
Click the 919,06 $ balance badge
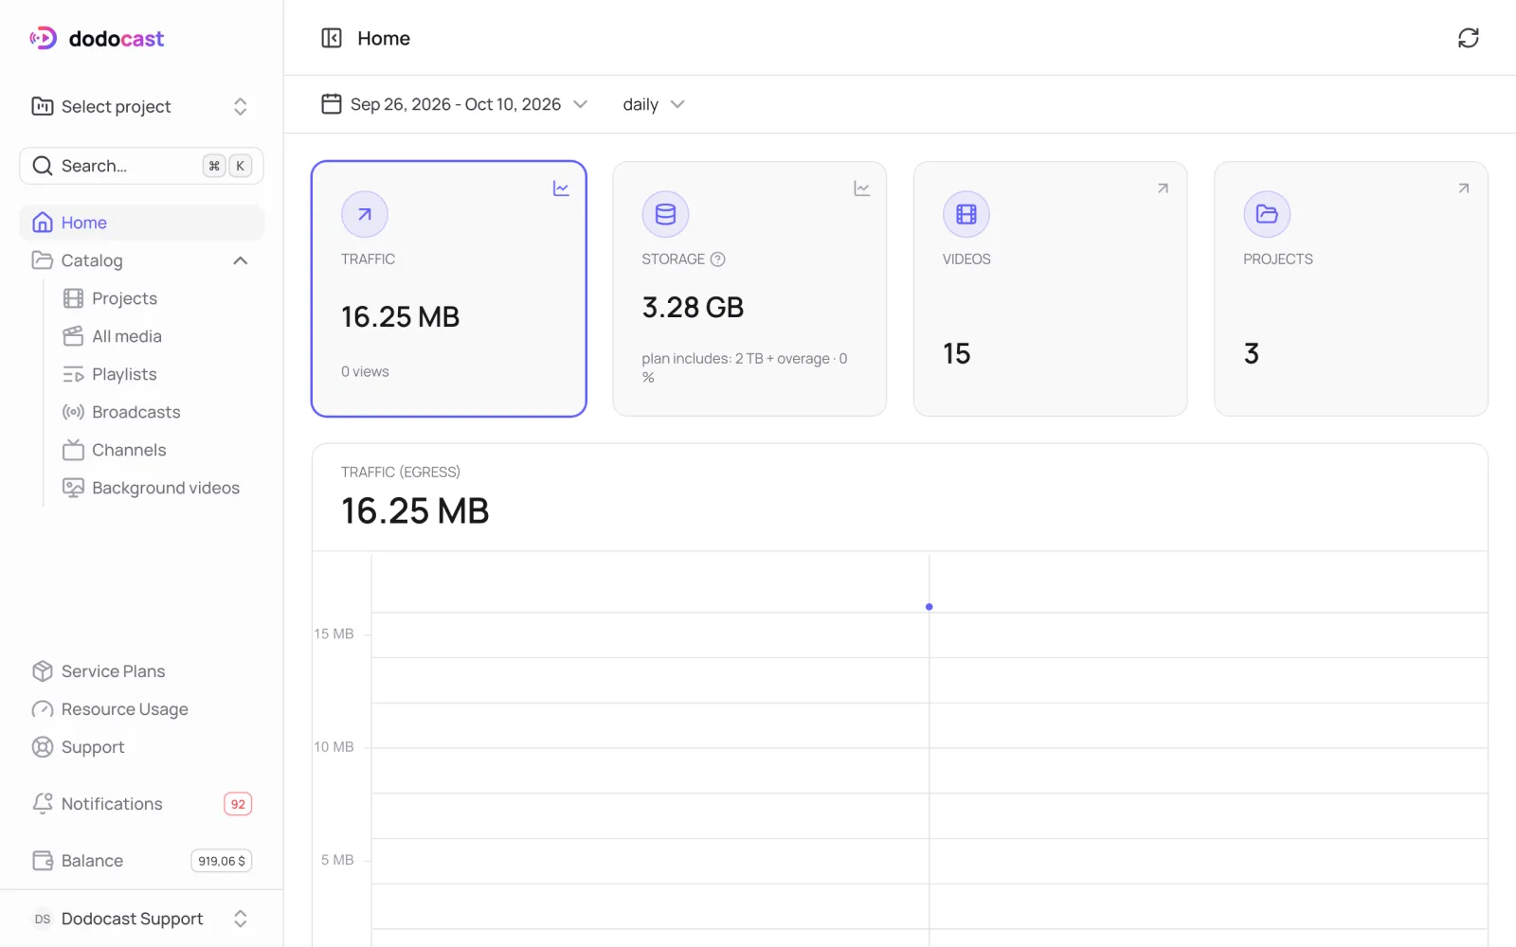click(x=222, y=861)
